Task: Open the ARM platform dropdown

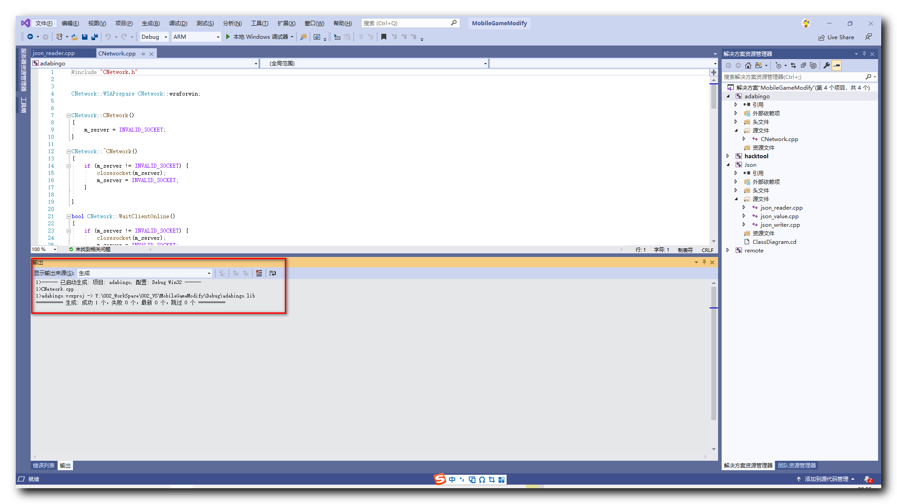Action: (197, 37)
